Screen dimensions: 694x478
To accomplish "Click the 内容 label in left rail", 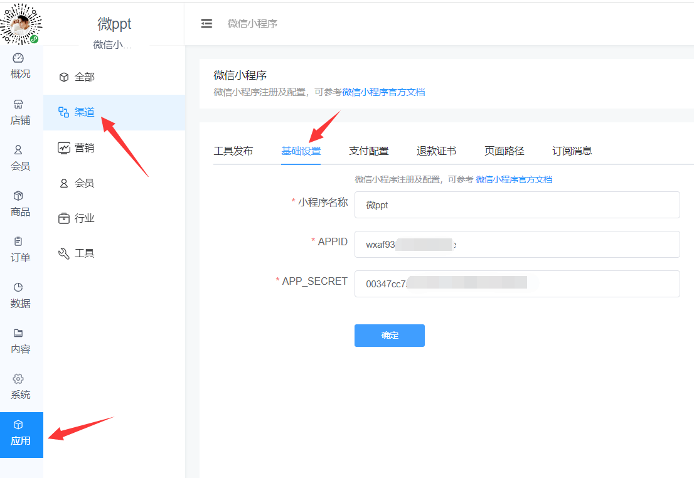I will click(x=20, y=349).
